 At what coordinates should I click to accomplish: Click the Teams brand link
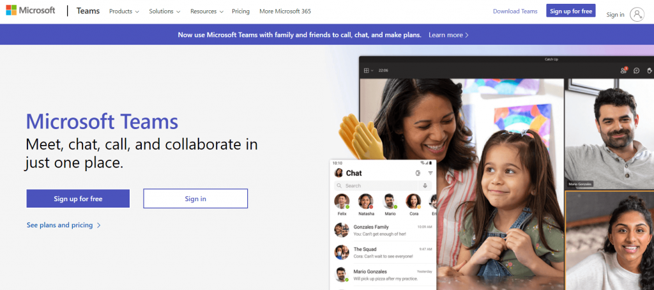[88, 11]
